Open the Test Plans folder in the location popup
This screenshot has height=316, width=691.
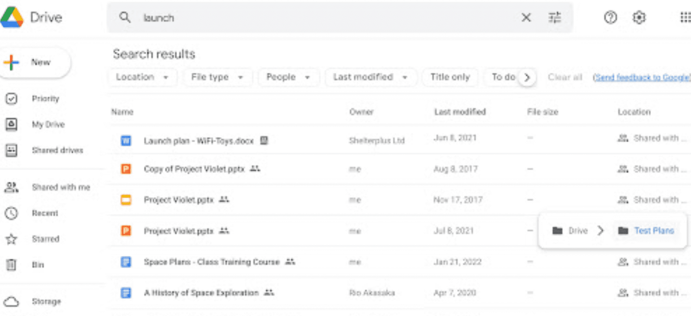click(653, 231)
